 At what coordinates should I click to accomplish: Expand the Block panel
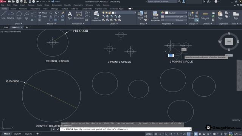click(143, 24)
